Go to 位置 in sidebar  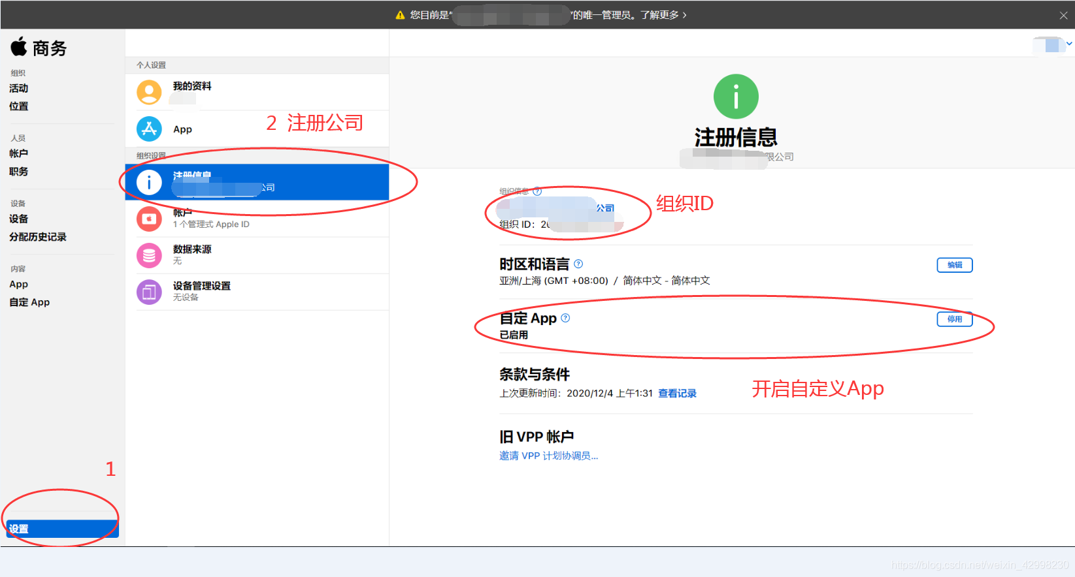(x=19, y=106)
